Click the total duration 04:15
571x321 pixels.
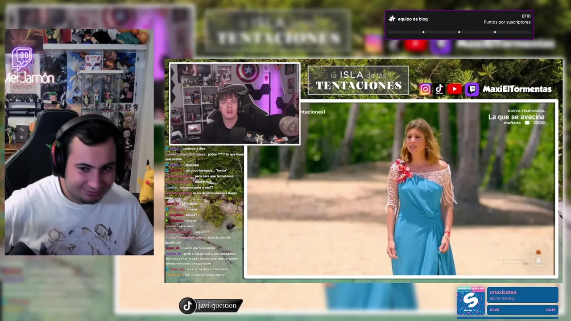(x=550, y=310)
